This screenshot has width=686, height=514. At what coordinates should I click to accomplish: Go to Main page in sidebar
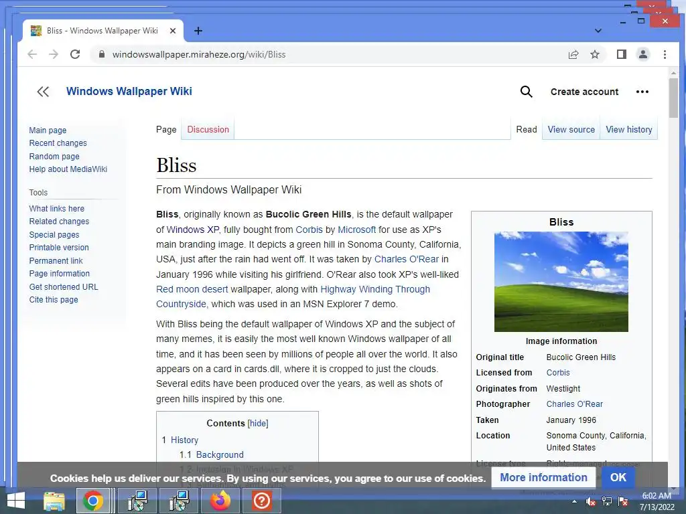48,131
